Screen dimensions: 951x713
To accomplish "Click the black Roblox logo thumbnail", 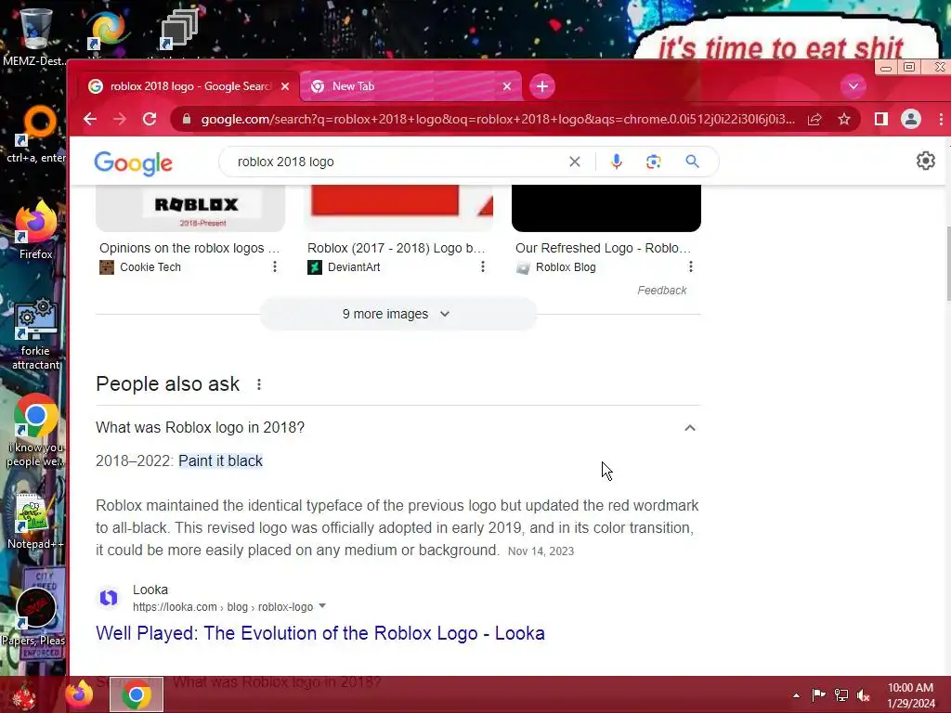I will [x=606, y=209].
